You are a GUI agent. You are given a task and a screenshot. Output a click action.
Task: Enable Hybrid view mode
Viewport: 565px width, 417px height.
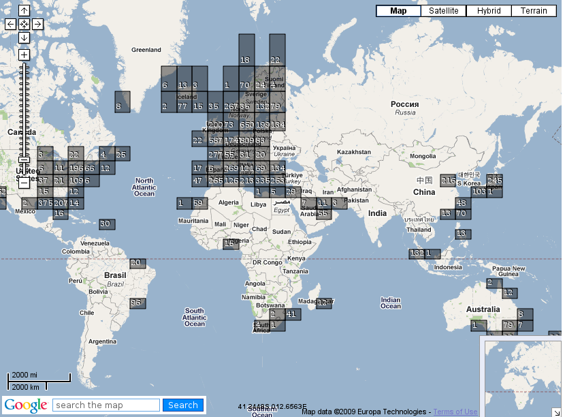(x=489, y=10)
